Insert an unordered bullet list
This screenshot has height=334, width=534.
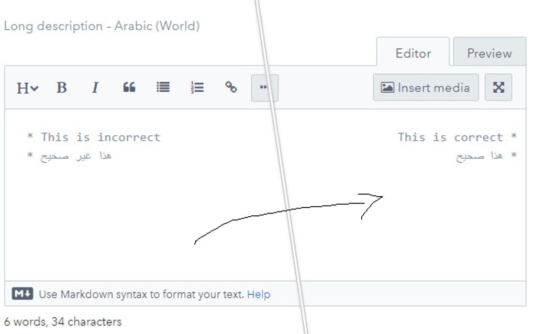[x=163, y=87]
